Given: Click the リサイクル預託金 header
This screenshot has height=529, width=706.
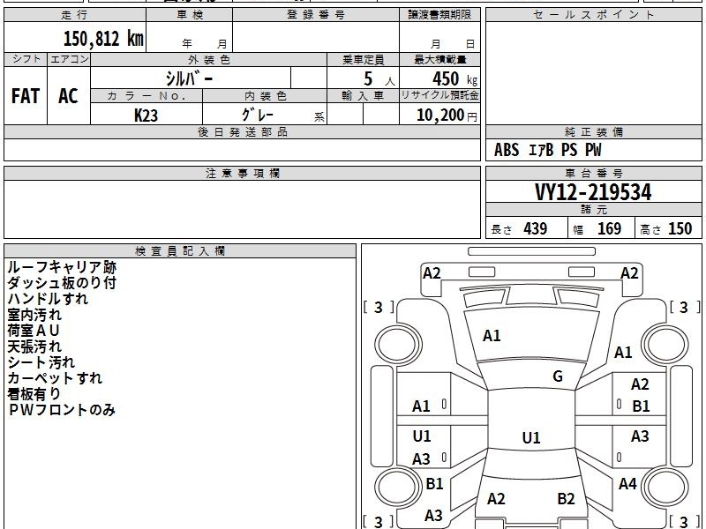Looking at the screenshot, I should coord(439,95).
